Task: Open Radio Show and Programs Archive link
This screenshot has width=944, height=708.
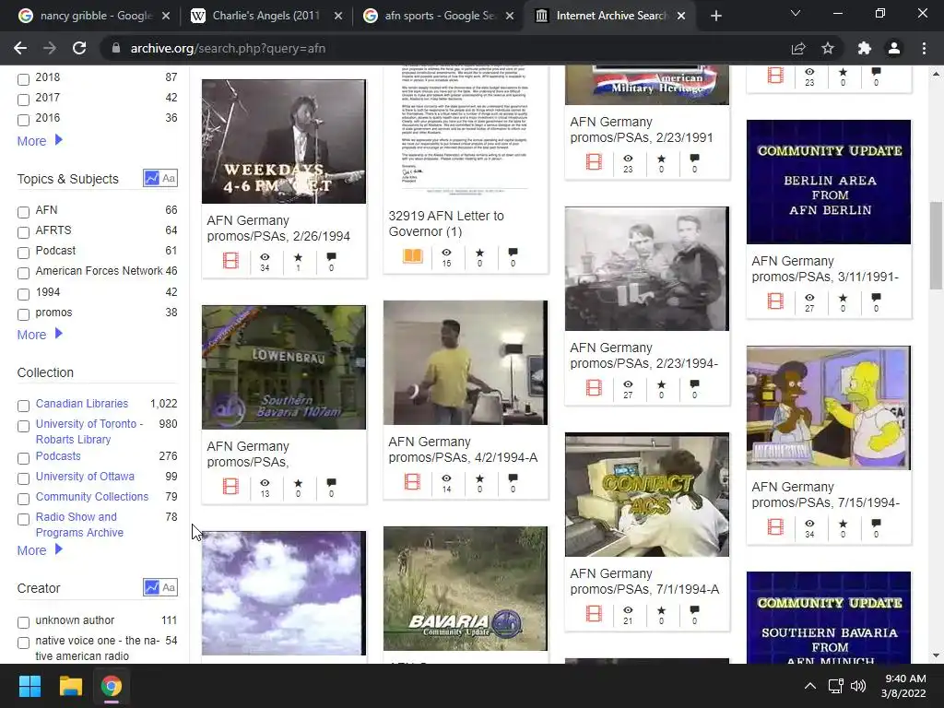Action: pos(79,525)
